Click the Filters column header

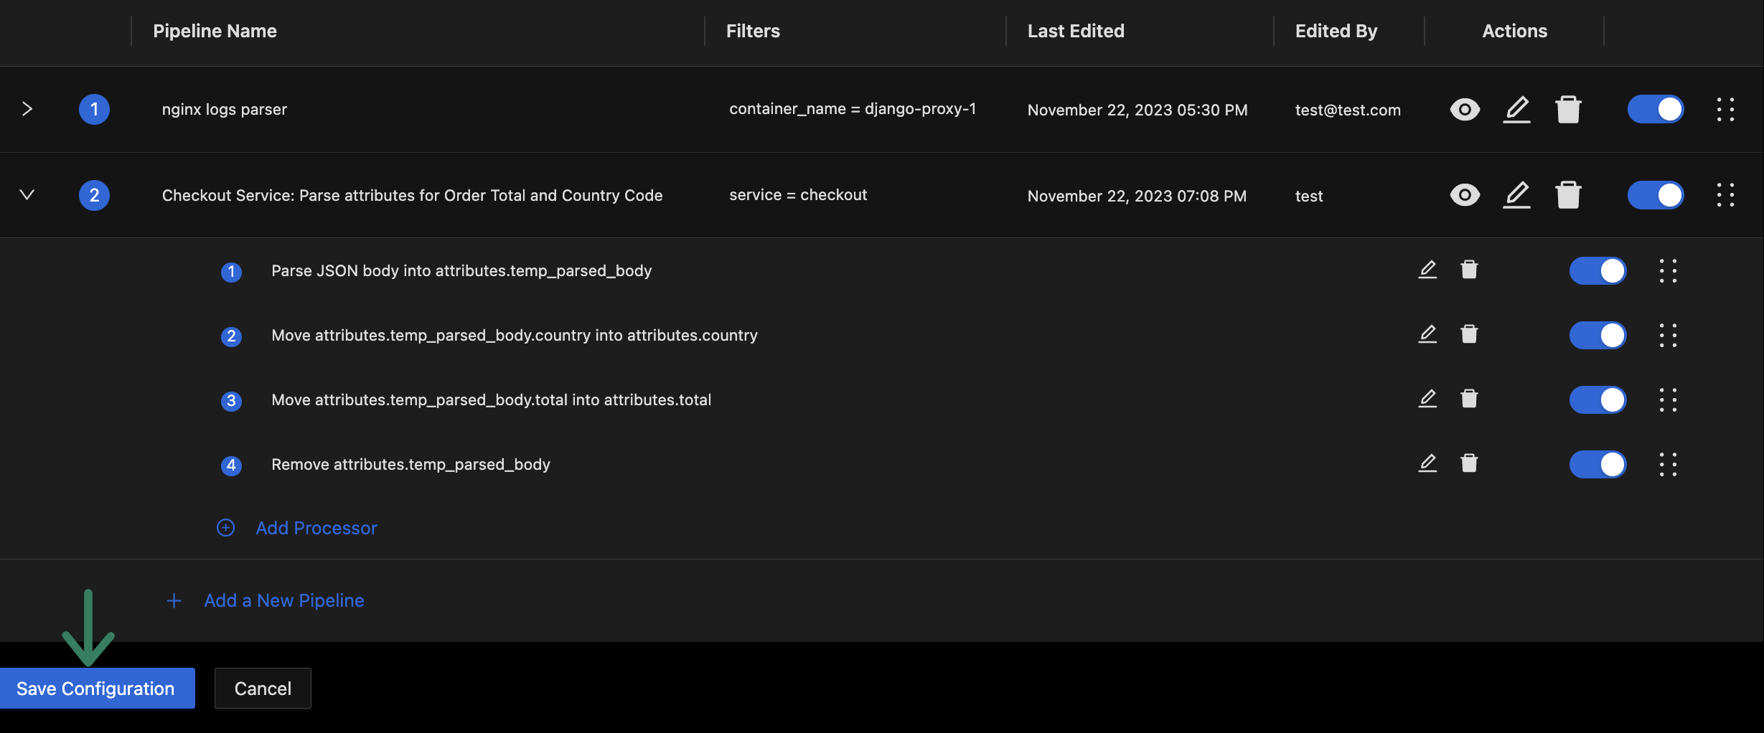coord(753,32)
